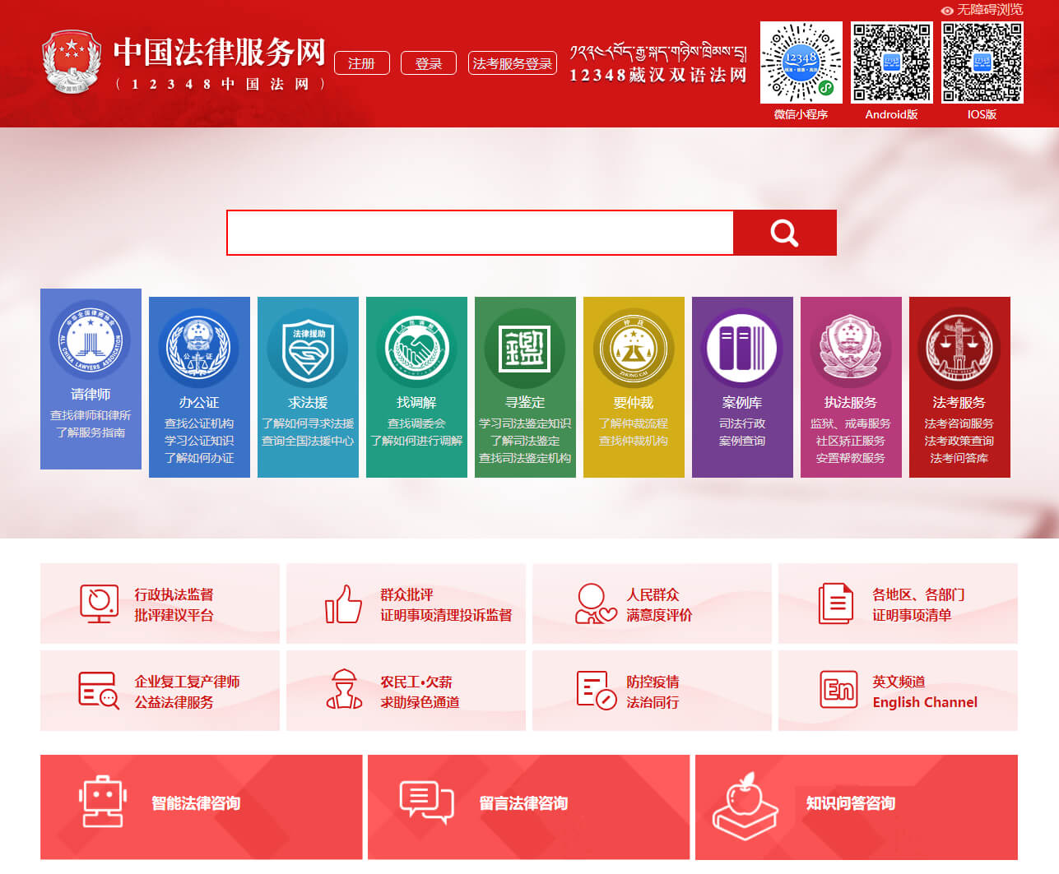Open the legal aid shield icon 求法援

(x=308, y=348)
